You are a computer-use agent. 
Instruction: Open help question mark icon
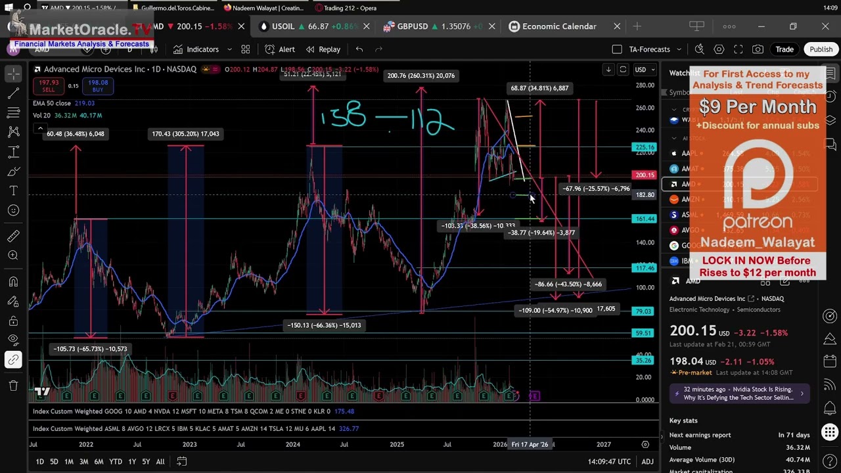pyautogui.click(x=830, y=461)
